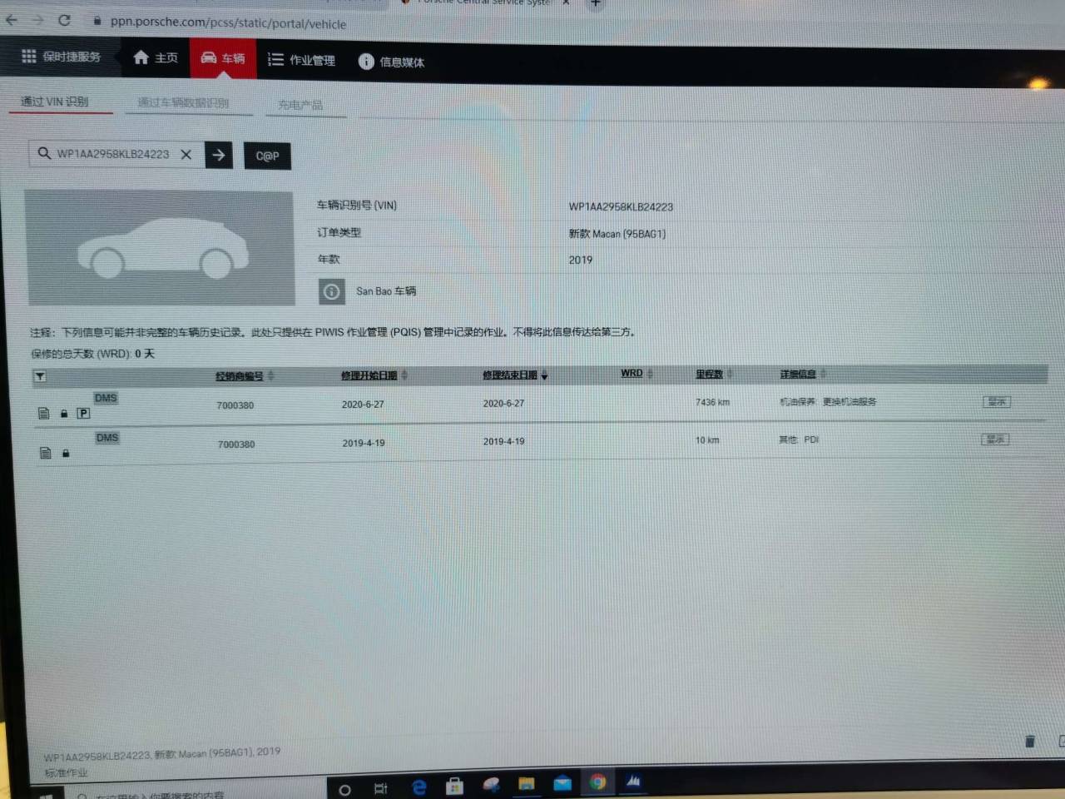Click the trash icon at bottom right
Viewport: 1065px width, 799px height.
point(1029,741)
